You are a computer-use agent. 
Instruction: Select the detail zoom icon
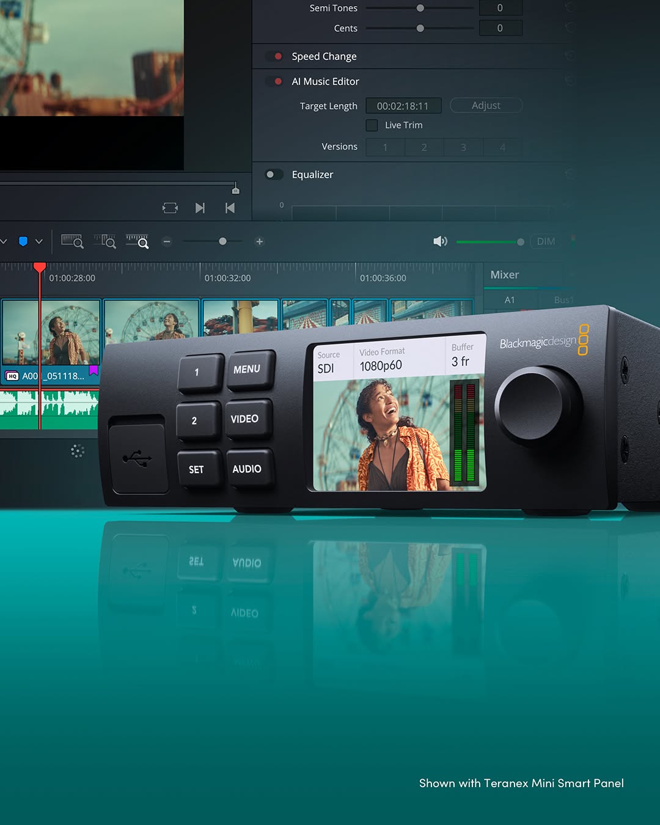click(x=105, y=241)
